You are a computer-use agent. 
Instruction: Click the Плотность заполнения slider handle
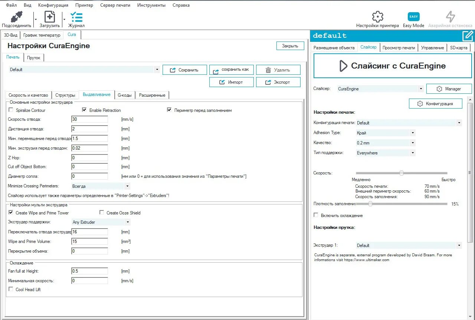tap(370, 204)
